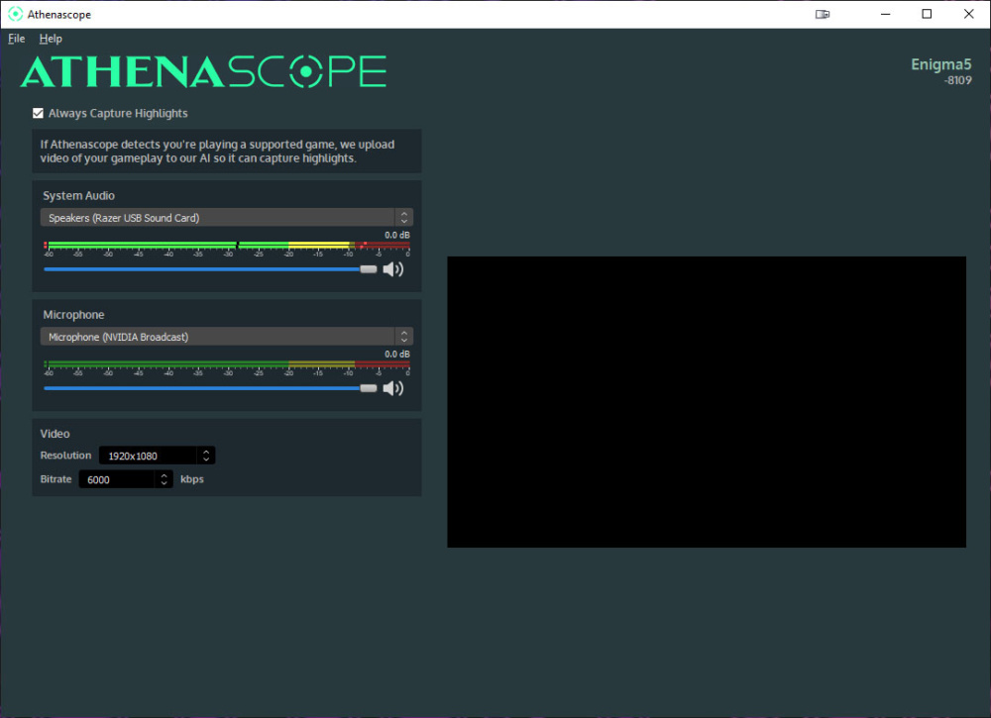Click the -8109 user tag
The width and height of the screenshot is (991, 718).
pos(958,80)
